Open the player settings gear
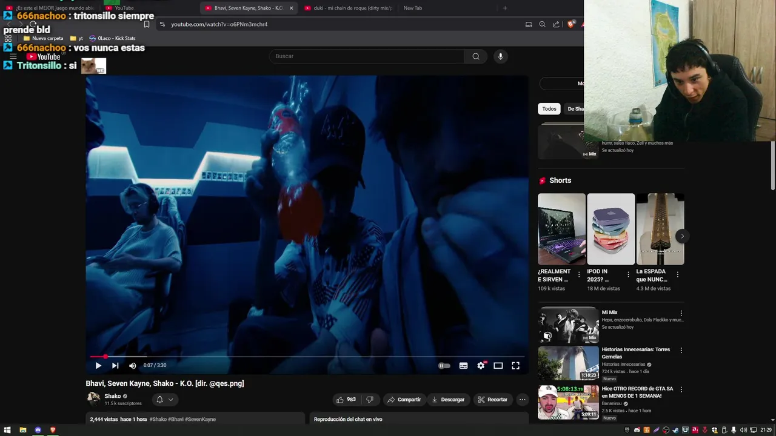Image resolution: width=776 pixels, height=436 pixels. click(x=481, y=366)
